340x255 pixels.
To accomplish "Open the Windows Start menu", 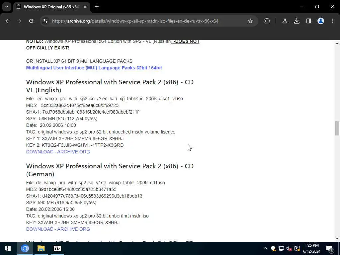I will pos(8,248).
